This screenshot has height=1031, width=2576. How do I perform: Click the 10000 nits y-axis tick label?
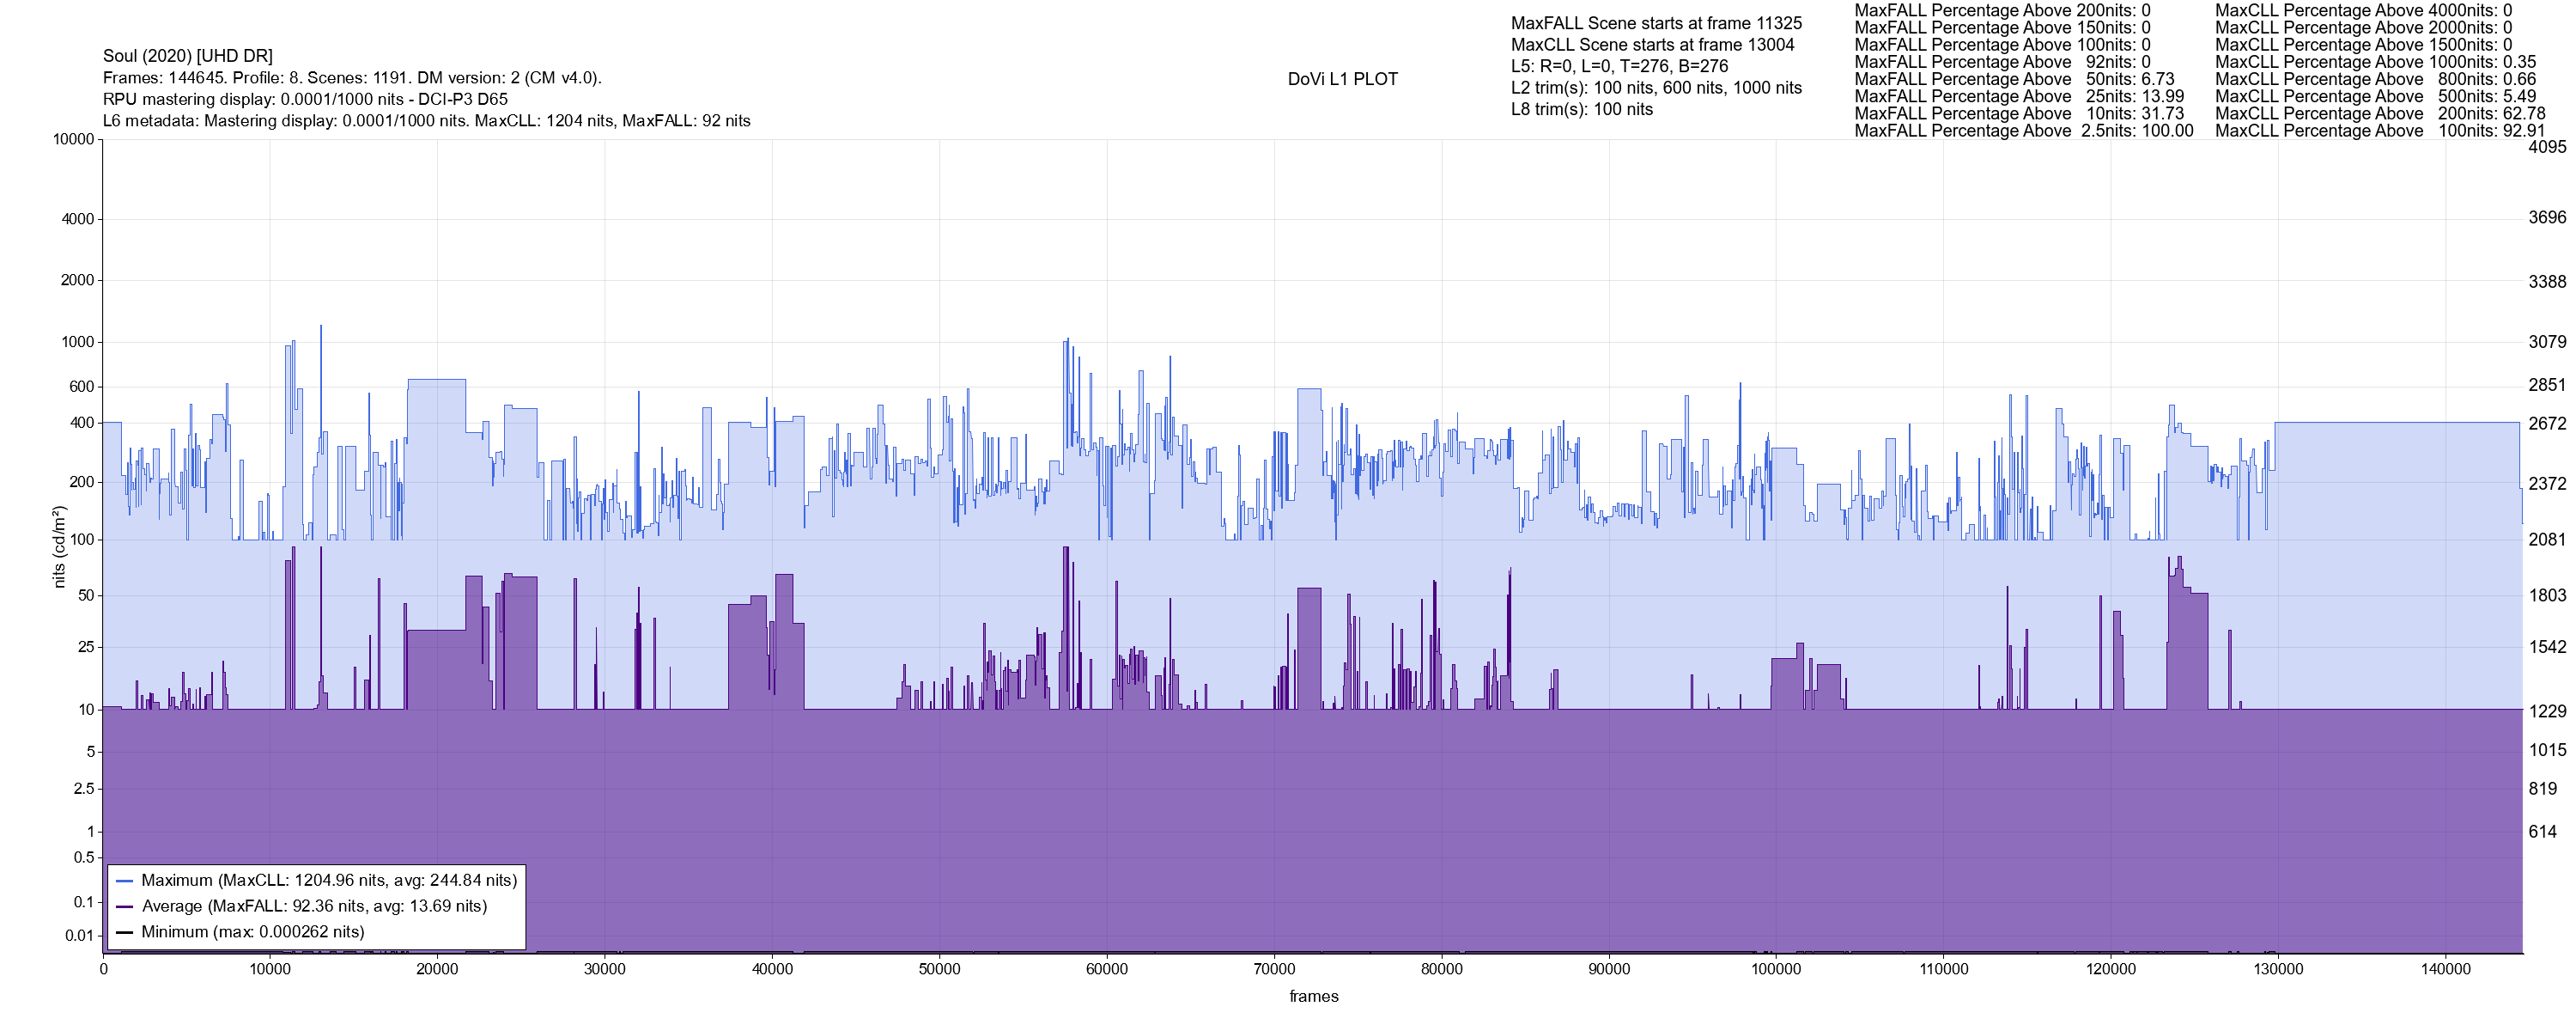coord(73,139)
